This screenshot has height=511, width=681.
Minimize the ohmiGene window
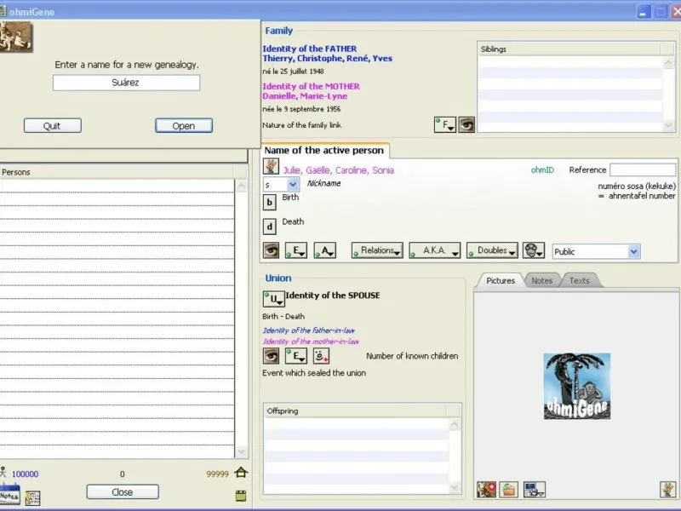[x=644, y=12]
